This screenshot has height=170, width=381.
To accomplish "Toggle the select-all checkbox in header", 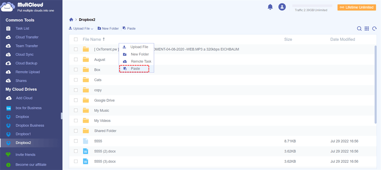I will [x=76, y=40].
